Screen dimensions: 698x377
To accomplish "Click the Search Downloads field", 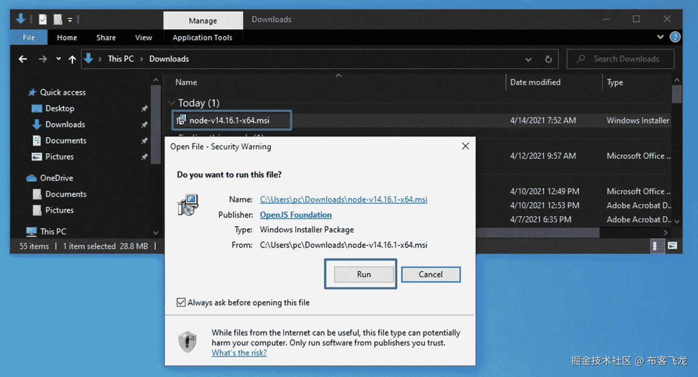I will click(621, 59).
